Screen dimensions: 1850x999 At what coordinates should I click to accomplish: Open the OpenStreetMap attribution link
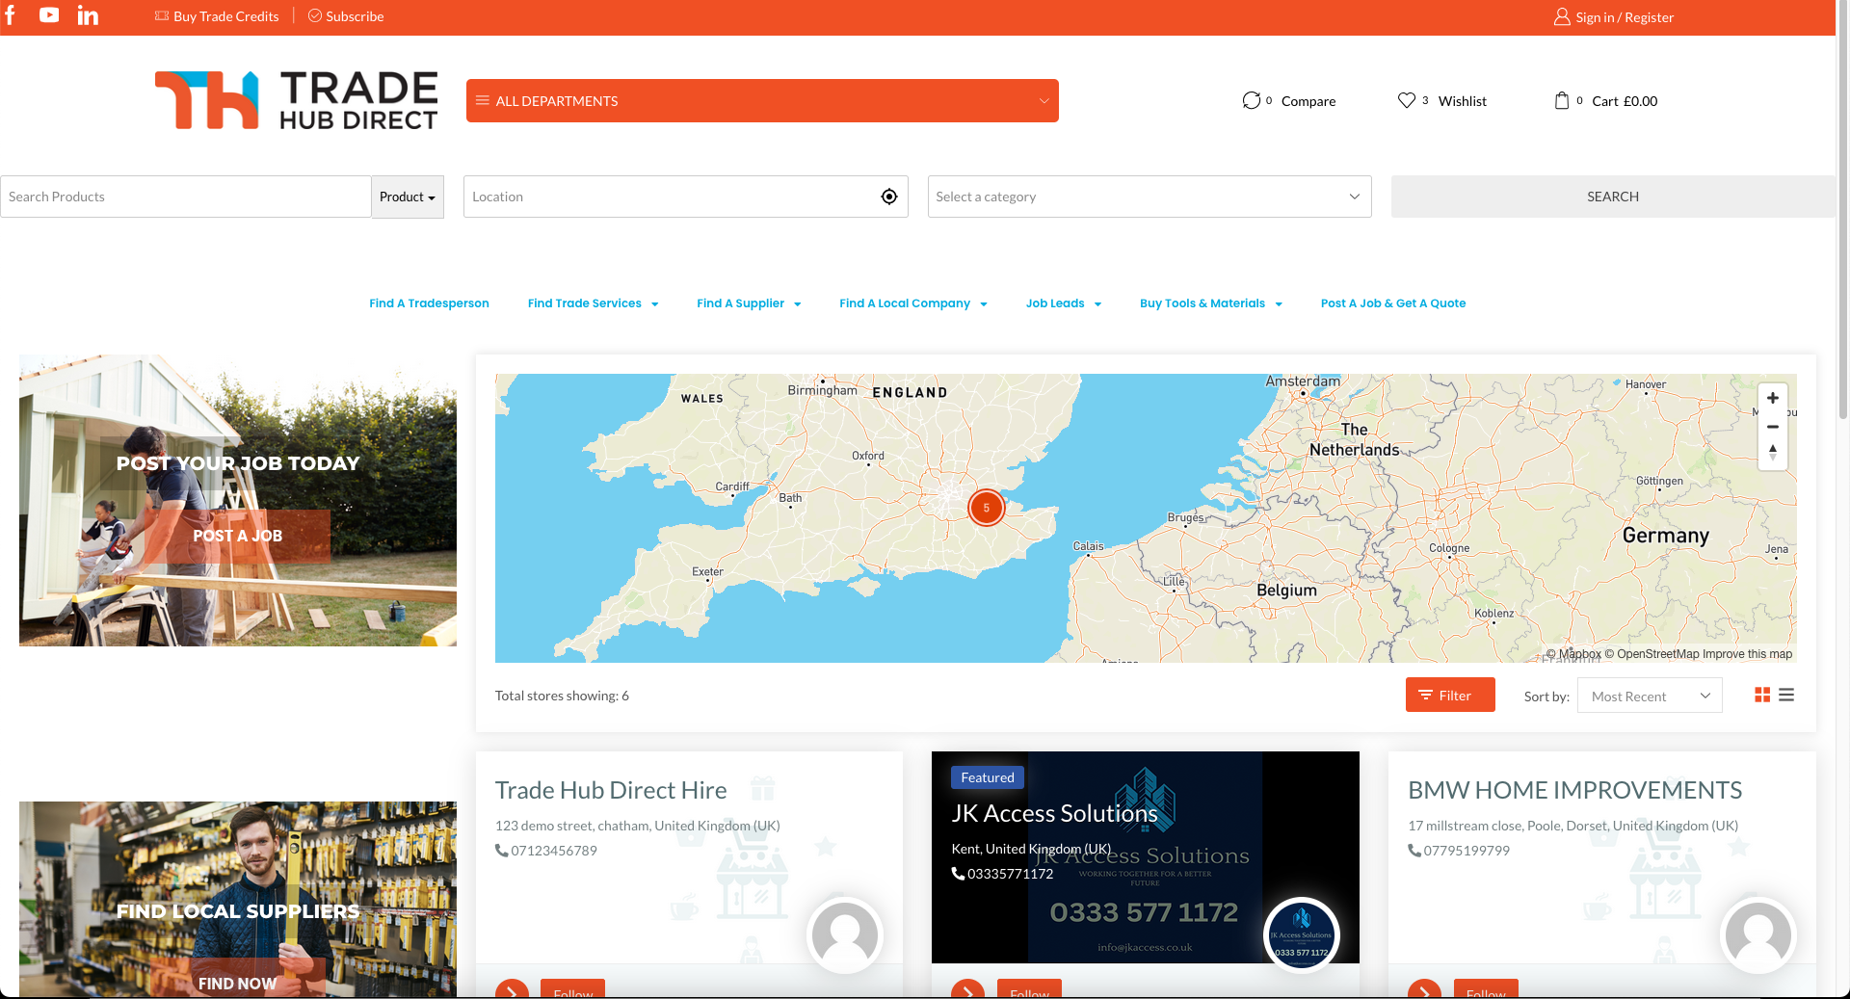point(1652,654)
